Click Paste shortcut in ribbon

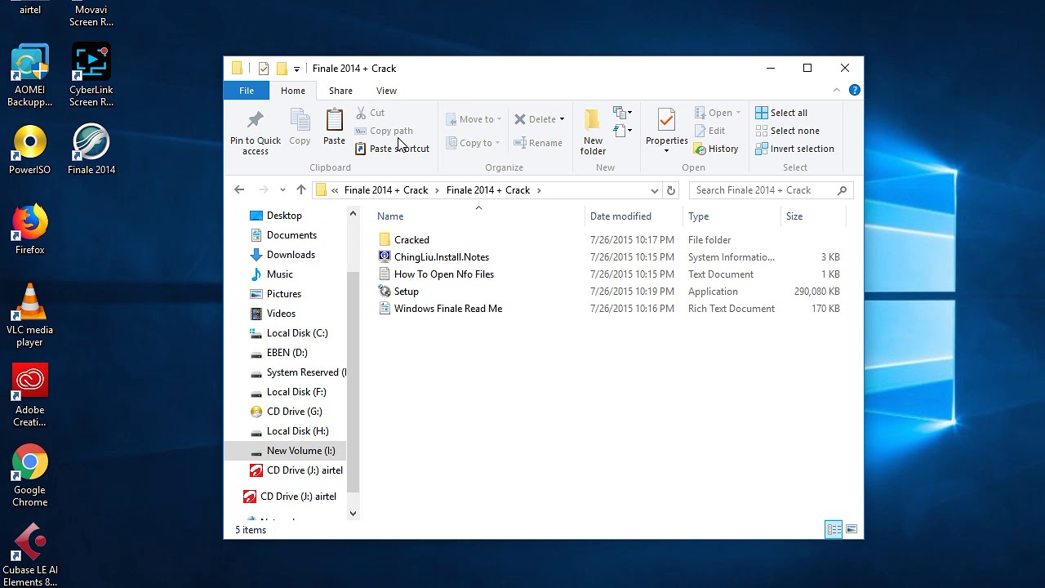click(393, 149)
